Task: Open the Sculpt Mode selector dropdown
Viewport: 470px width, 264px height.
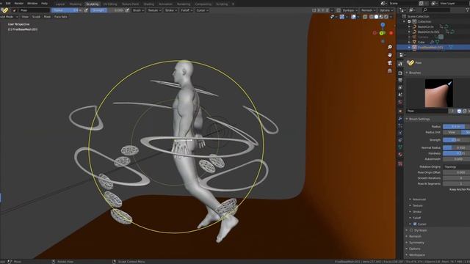Action: point(9,17)
